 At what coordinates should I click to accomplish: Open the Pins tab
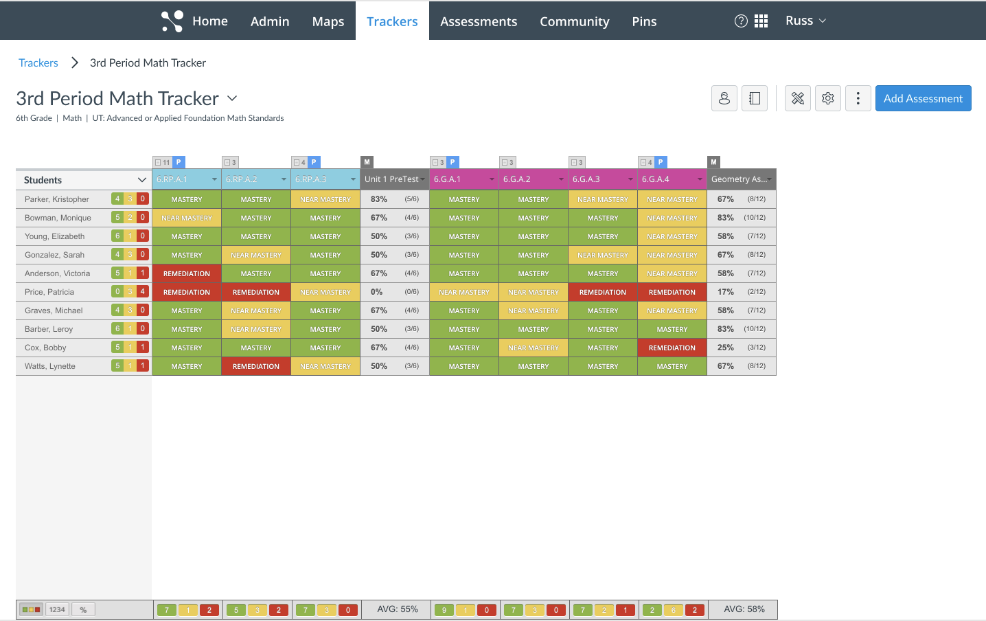(x=644, y=21)
